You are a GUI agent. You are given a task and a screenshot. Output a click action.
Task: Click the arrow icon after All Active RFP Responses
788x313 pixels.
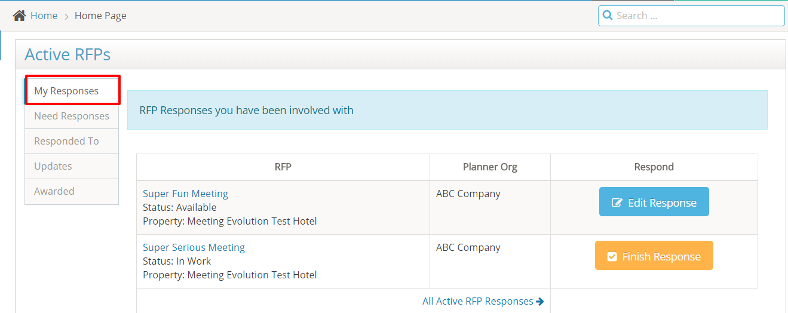pyautogui.click(x=540, y=302)
